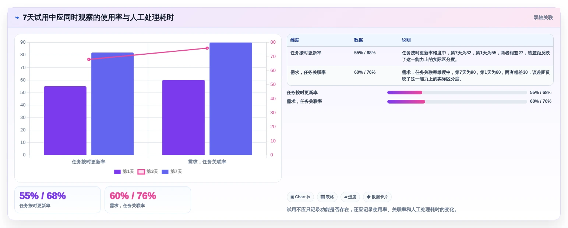Click the 第1天 bar for 需求，任务关联率
Screen dimensions: 568x228
[183, 117]
